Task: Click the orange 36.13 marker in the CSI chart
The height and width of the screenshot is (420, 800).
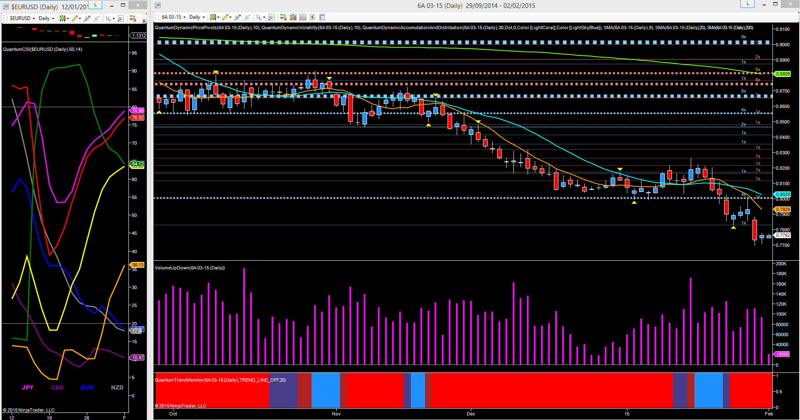Action: 137,265
